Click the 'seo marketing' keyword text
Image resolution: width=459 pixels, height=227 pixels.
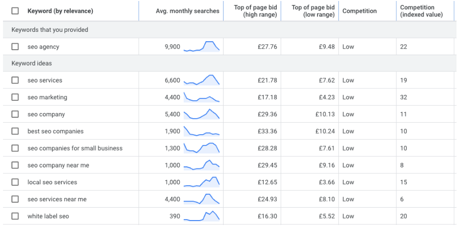pyautogui.click(x=47, y=97)
